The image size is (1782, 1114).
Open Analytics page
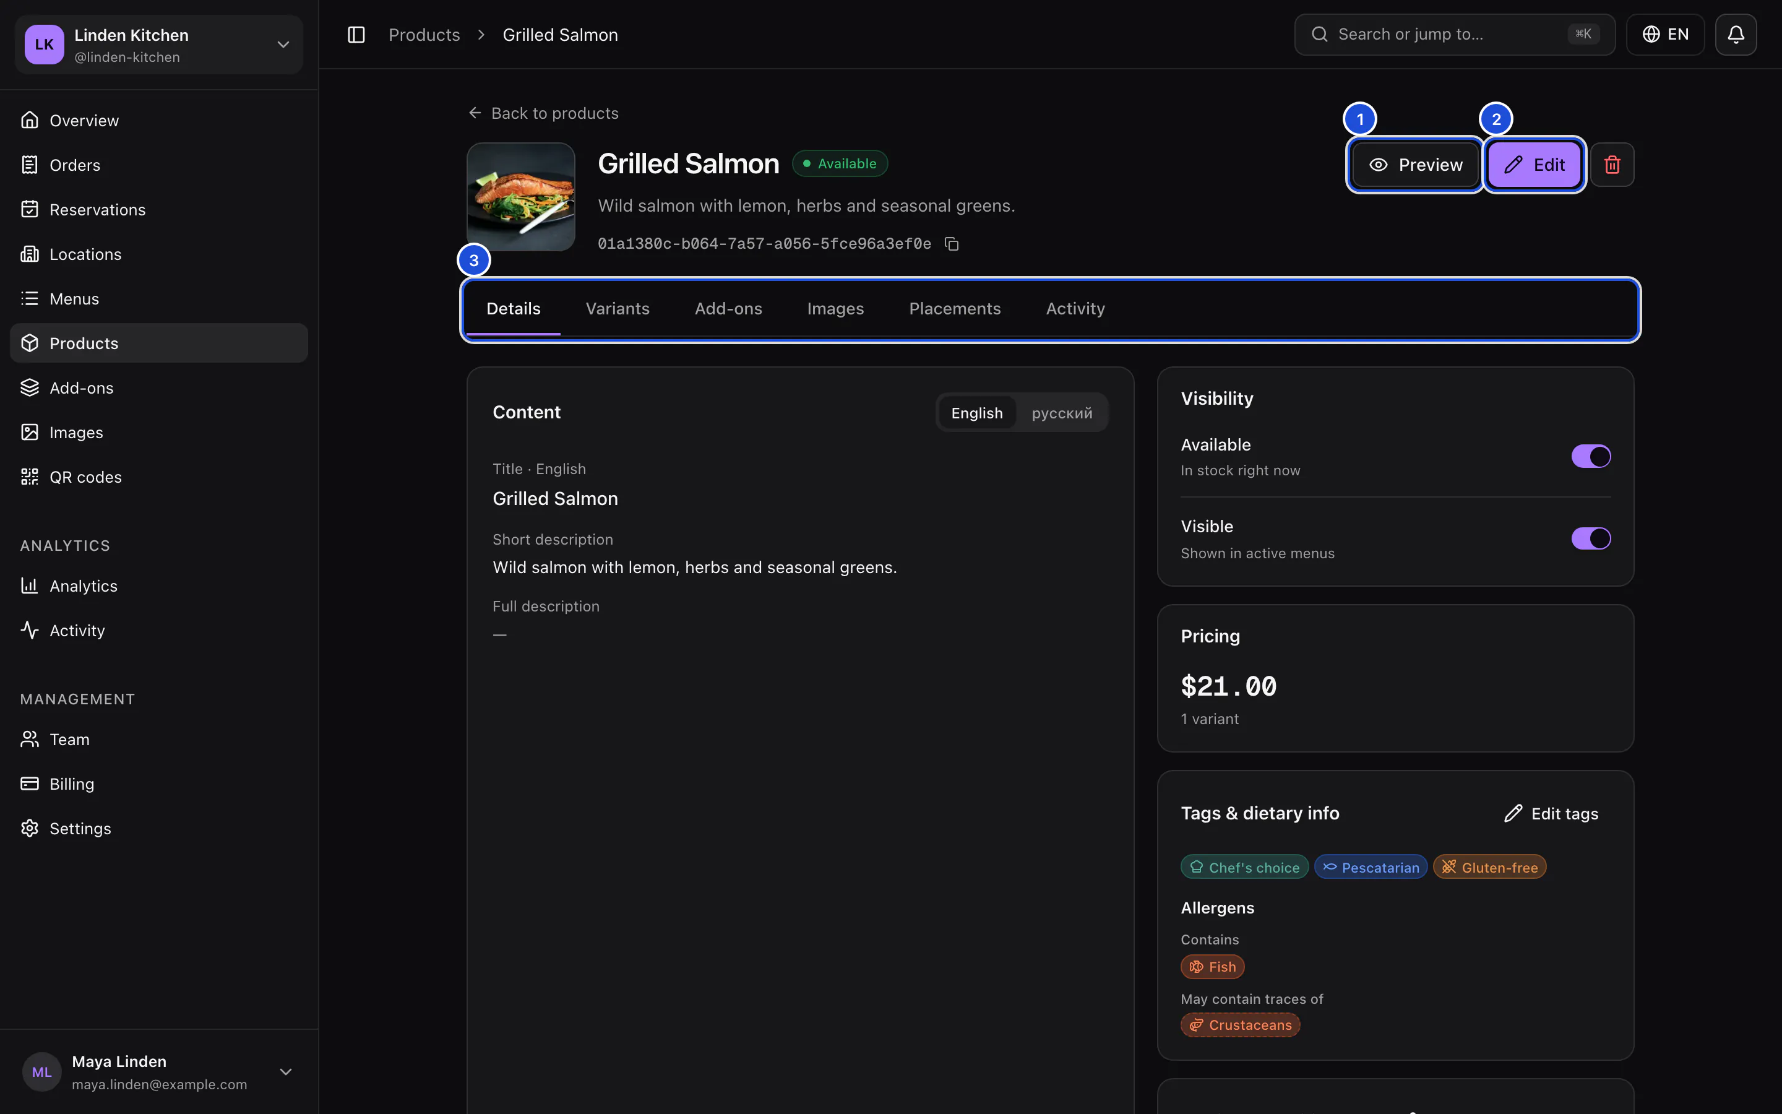[x=159, y=585]
